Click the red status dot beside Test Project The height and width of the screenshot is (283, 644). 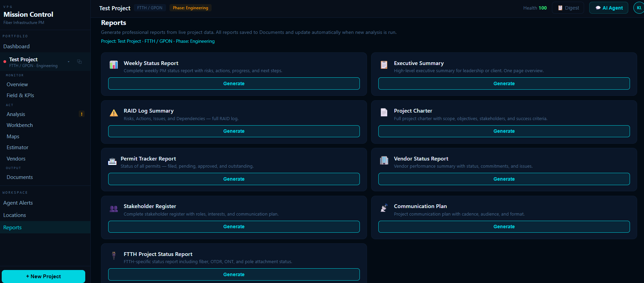(x=5, y=62)
